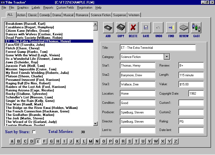Click the COPY tapes icon
Screen dimensions: 215x155
pyautogui.click(x=121, y=28)
